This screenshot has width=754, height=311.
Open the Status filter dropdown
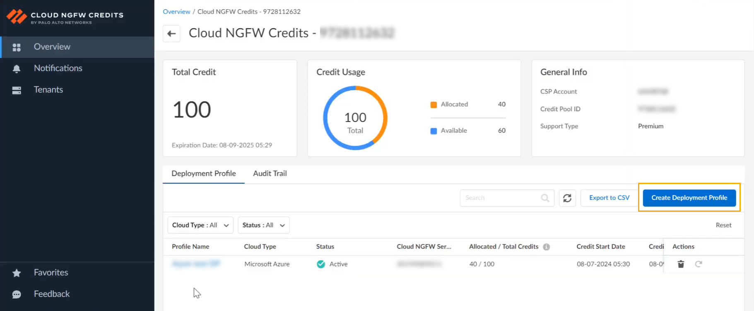(264, 225)
